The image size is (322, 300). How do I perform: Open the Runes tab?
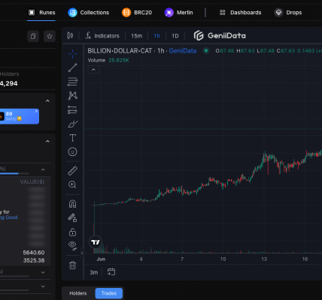coord(41,13)
